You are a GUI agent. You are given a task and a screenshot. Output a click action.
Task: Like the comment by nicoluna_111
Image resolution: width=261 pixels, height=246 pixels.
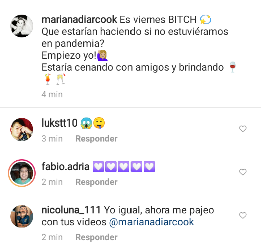tap(243, 215)
